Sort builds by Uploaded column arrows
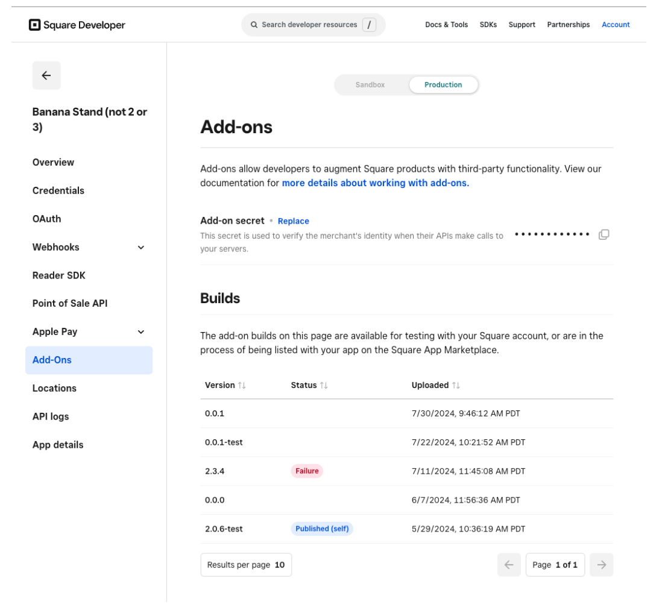This screenshot has height=605, width=662. 456,385
